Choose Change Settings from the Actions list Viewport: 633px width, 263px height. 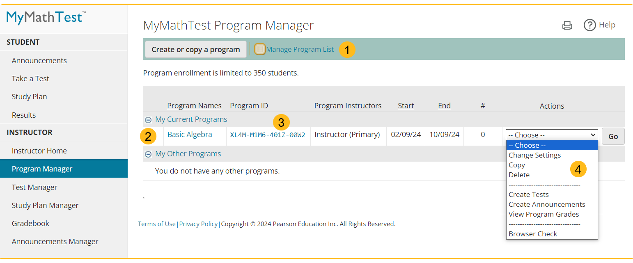click(x=534, y=155)
